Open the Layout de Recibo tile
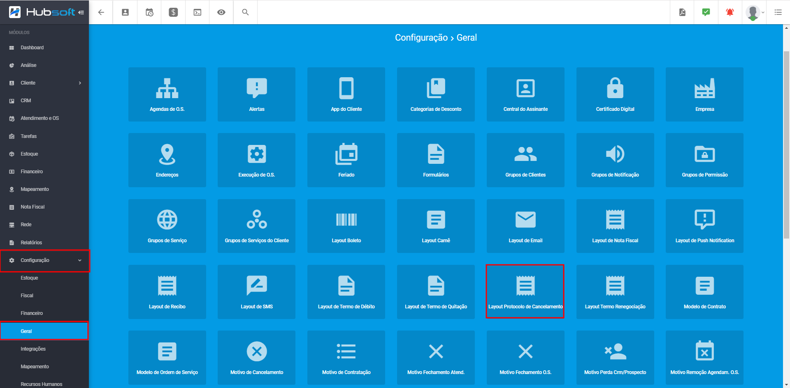The image size is (790, 388). [x=167, y=292]
